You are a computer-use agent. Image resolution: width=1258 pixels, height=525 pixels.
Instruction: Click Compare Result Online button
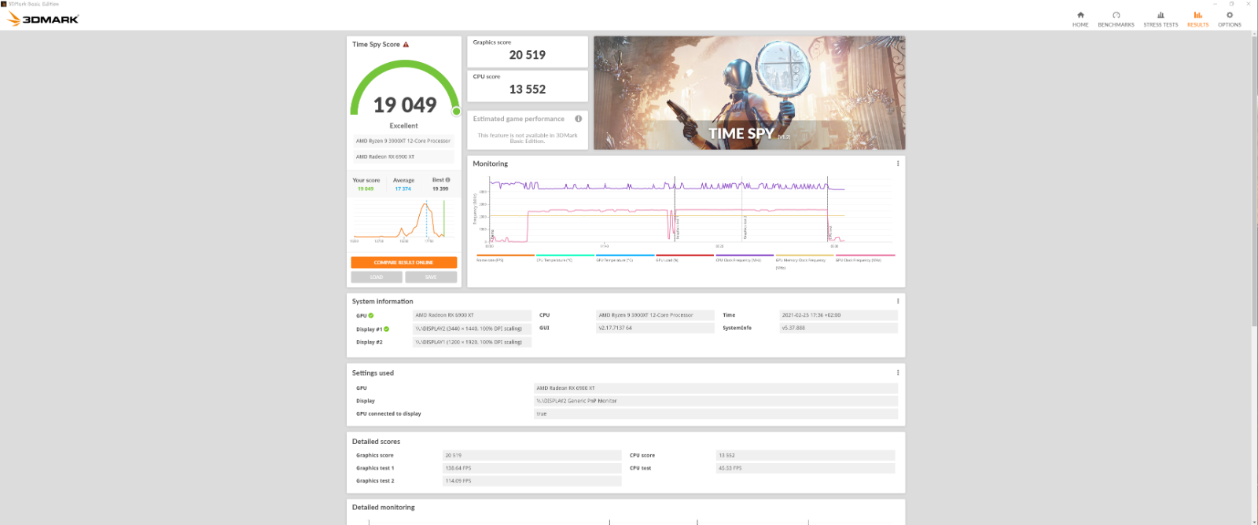(x=403, y=262)
